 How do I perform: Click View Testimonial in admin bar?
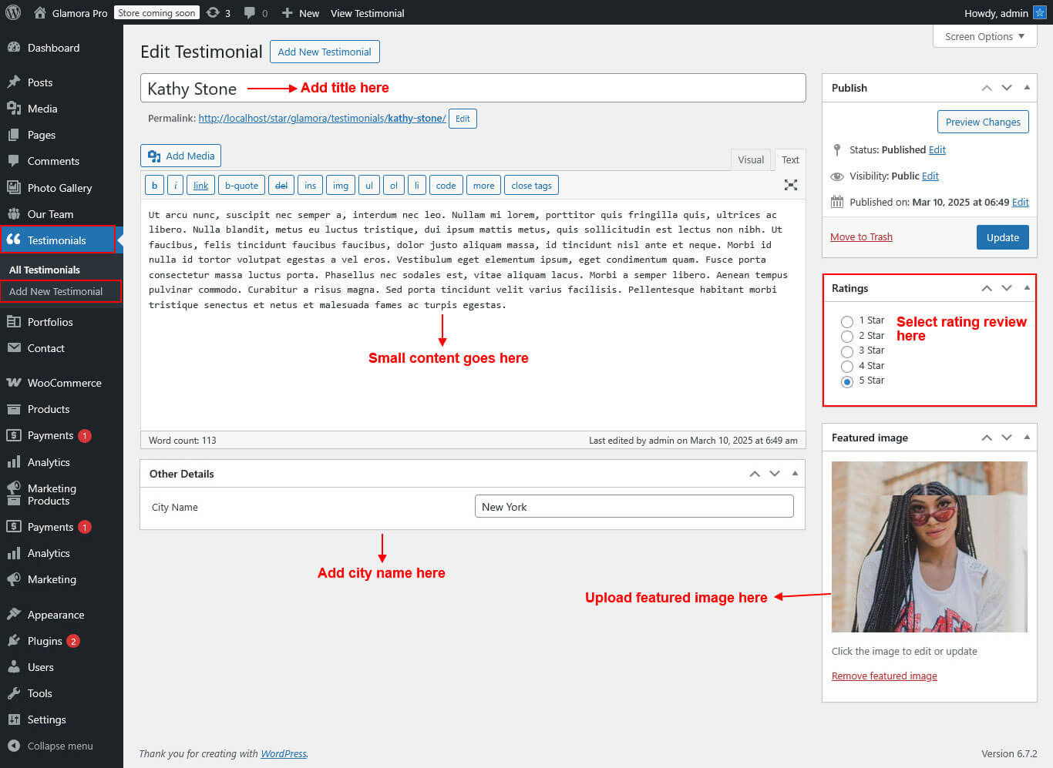(367, 12)
